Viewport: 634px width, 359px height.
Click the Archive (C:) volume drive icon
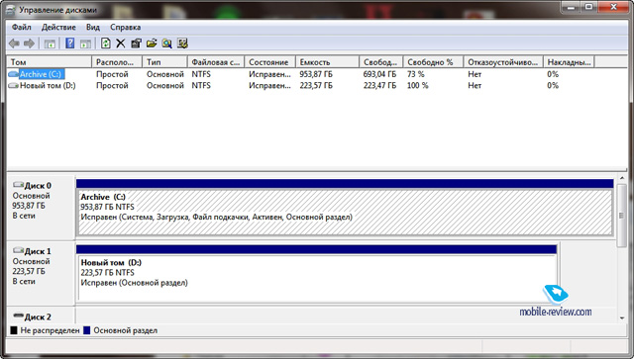(13, 74)
